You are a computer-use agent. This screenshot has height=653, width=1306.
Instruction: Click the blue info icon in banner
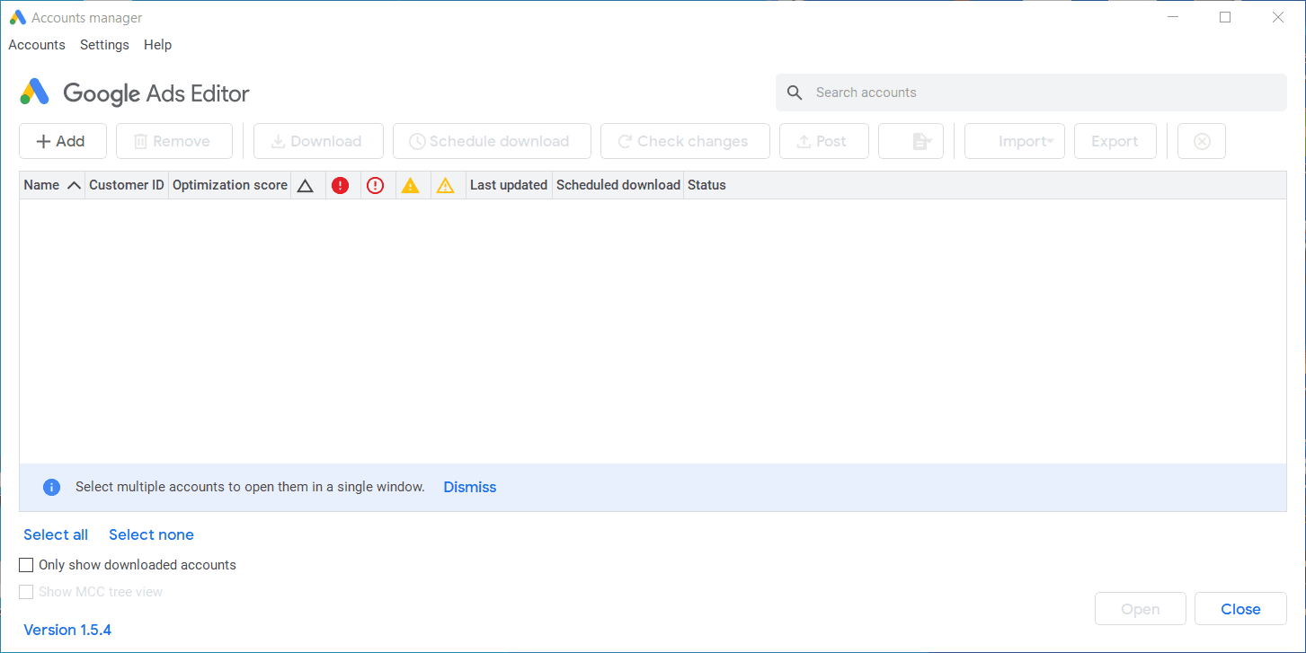pos(52,487)
